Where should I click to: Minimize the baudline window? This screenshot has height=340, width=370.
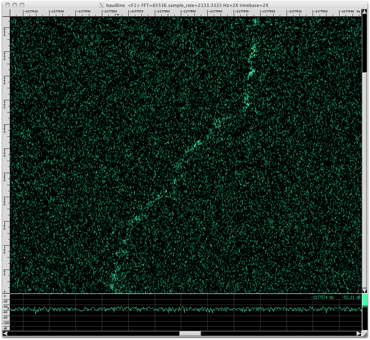click(15, 5)
